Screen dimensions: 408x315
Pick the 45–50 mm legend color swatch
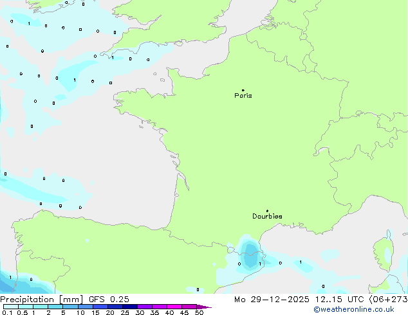[x=189, y=307]
